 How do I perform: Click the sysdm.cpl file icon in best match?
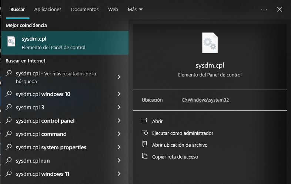(11, 41)
